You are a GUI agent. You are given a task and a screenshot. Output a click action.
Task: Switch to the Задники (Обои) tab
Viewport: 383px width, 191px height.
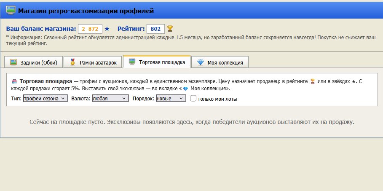pyautogui.click(x=33, y=62)
